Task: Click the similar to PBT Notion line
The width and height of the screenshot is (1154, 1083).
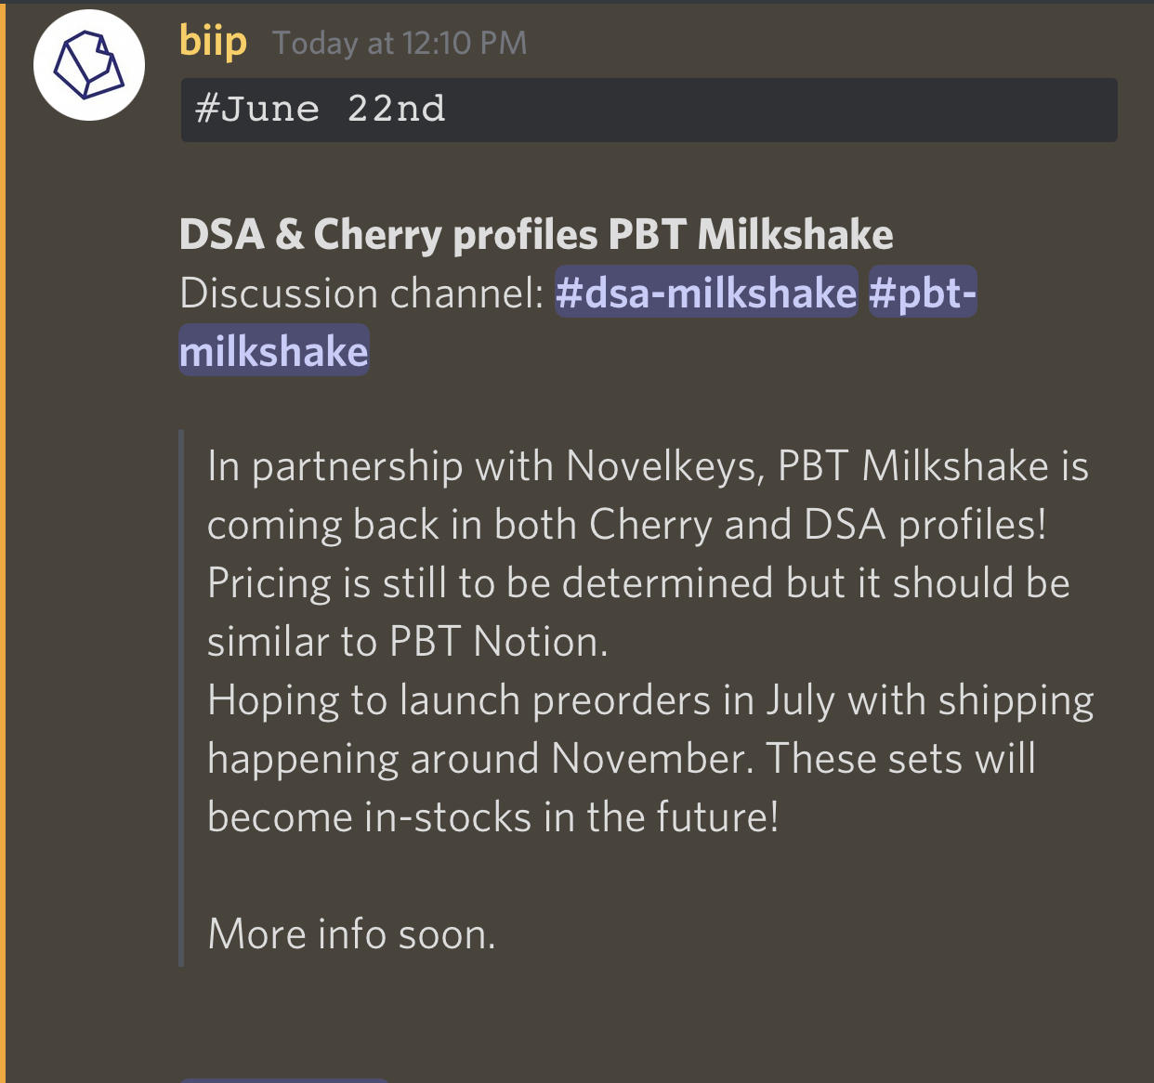Action: click(407, 642)
